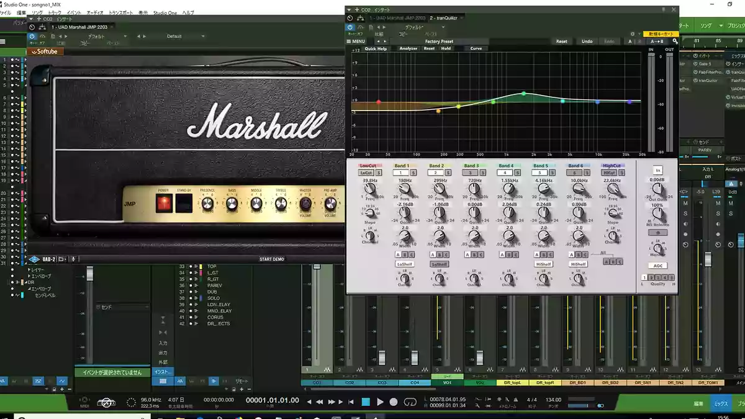Toggle Marshall plugin power icon
The image size is (745, 419).
(x=32, y=37)
